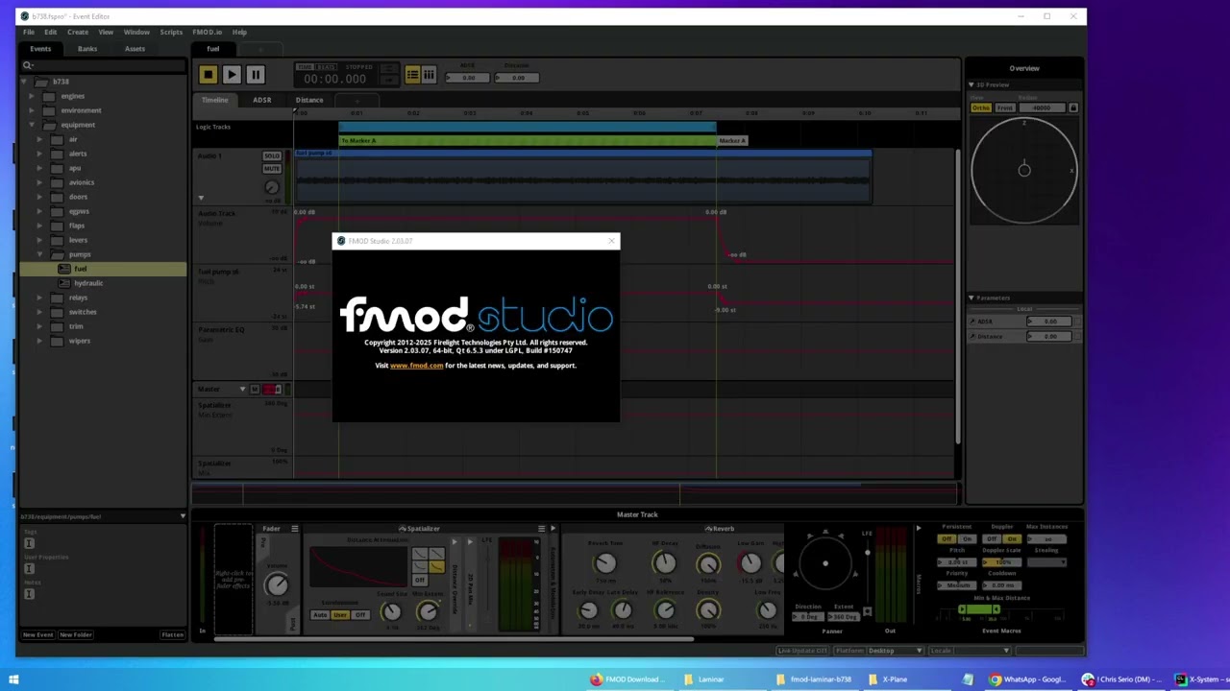The width and height of the screenshot is (1230, 691).
Task: Select the b738 root folder icon
Action: click(41, 82)
